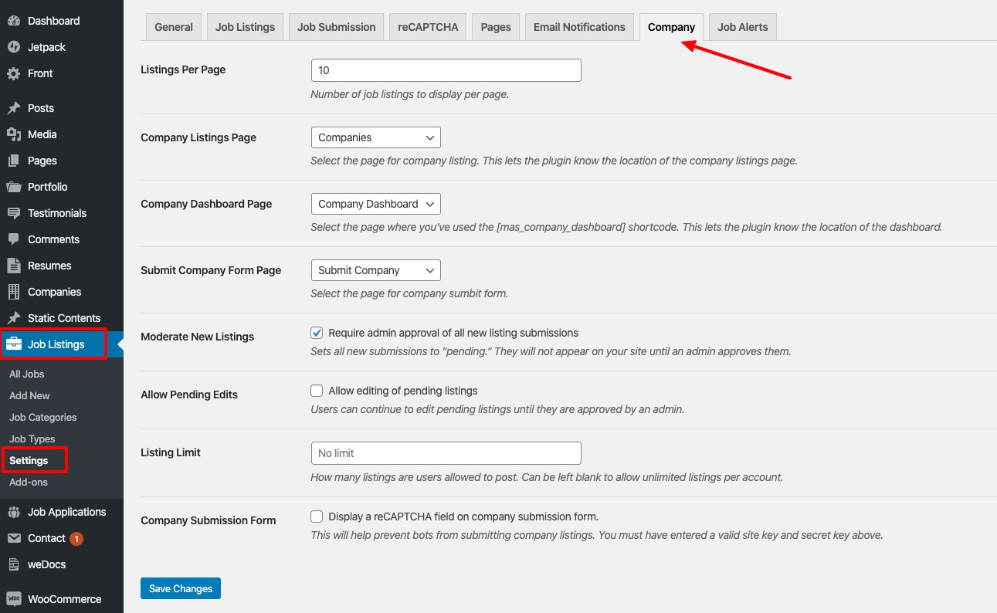
Task: Click the Company Submission Form label
Action: coord(209,520)
